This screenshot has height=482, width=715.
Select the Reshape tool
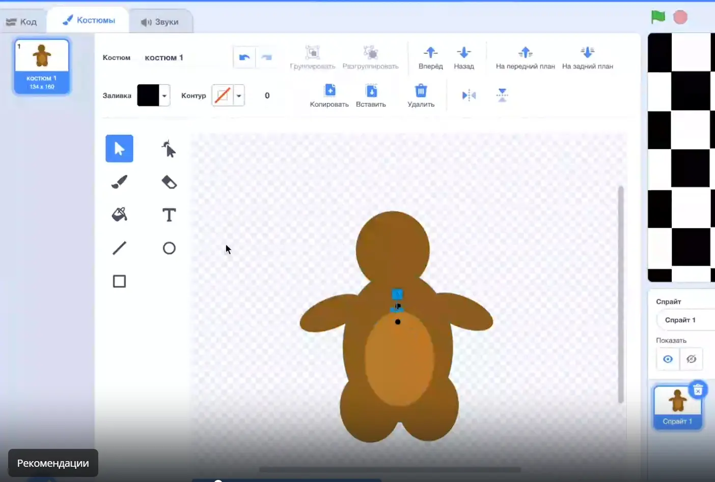coord(169,148)
